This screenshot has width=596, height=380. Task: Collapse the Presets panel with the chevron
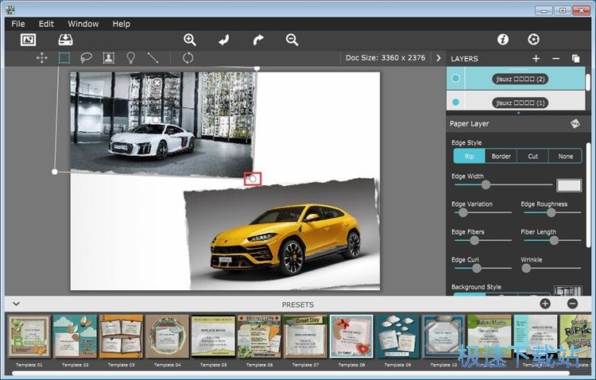[15, 304]
